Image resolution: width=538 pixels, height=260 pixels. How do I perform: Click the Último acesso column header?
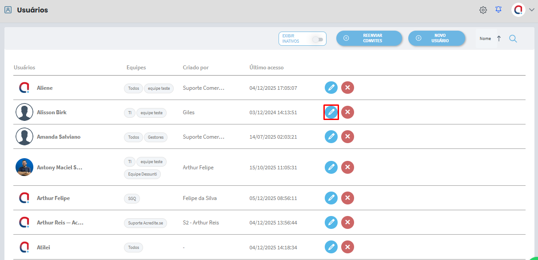click(x=266, y=68)
